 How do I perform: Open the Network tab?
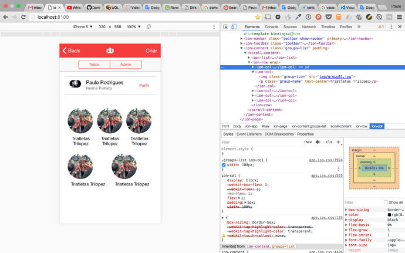coord(309,26)
